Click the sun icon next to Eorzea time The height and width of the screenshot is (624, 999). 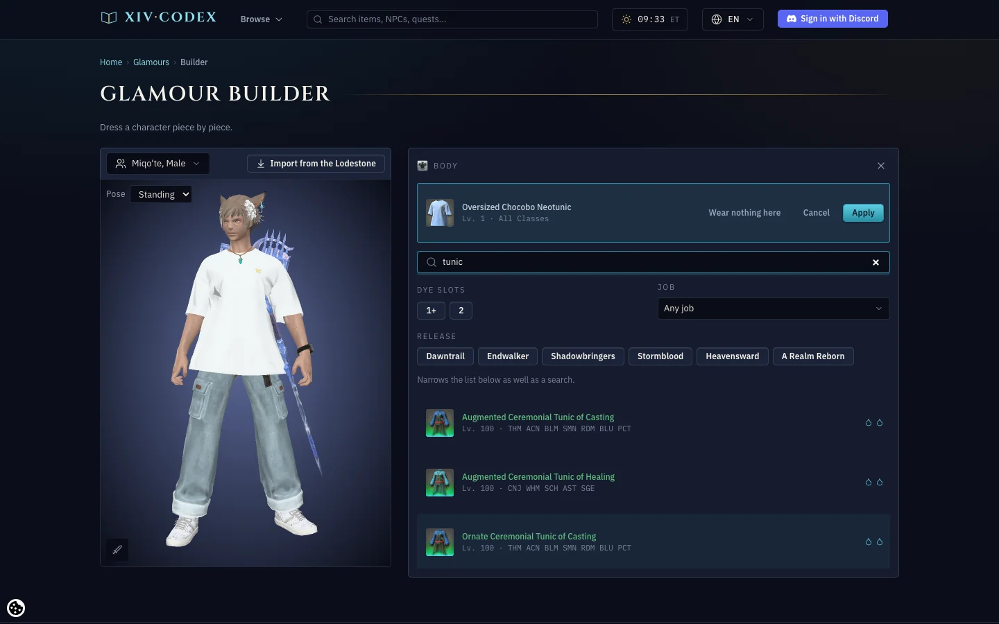626,19
